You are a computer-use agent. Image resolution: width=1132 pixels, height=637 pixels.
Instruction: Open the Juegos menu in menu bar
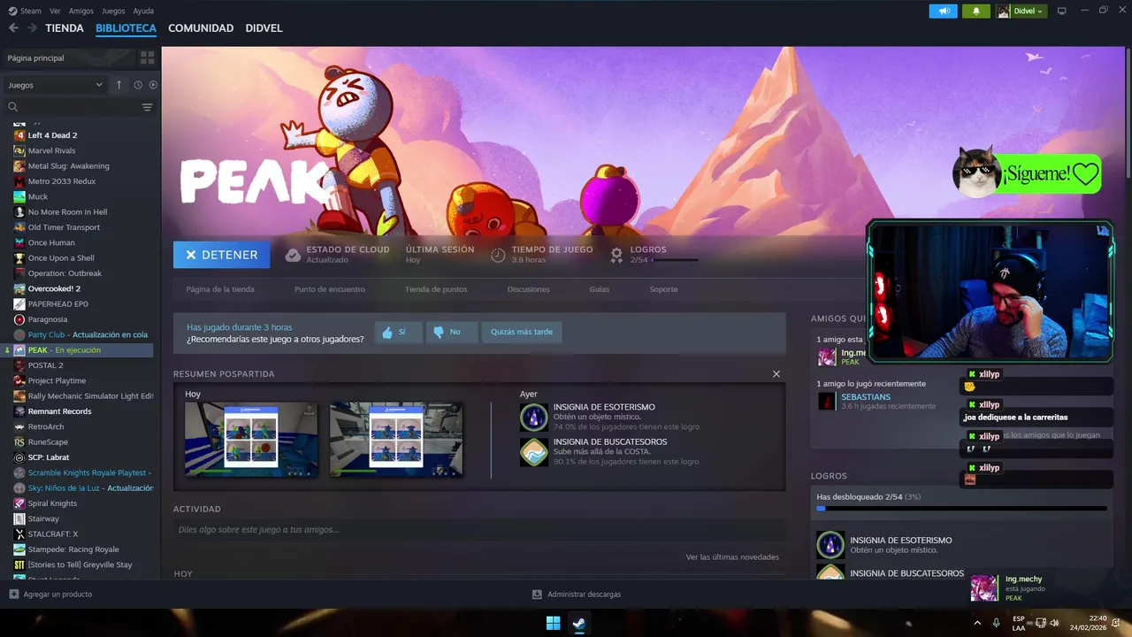[x=113, y=11]
